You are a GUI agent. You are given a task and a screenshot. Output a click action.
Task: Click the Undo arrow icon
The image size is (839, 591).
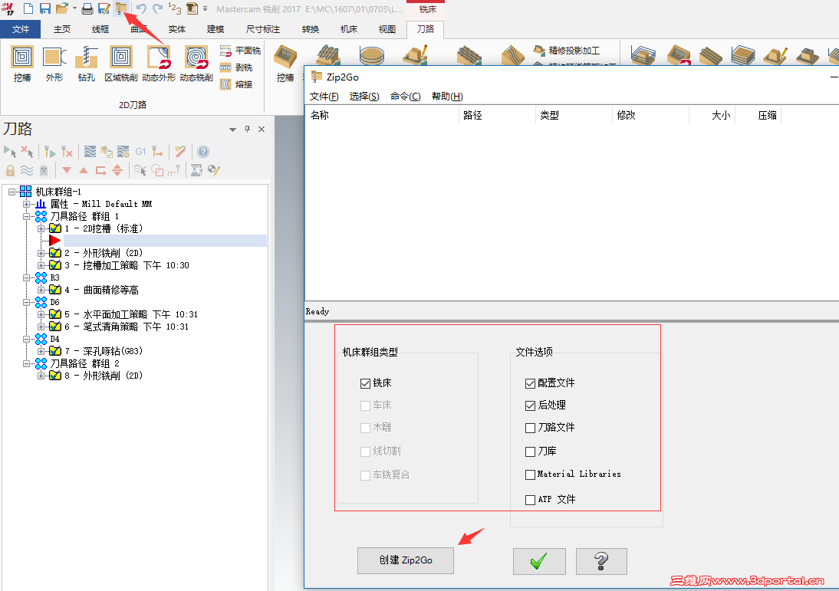coord(141,8)
